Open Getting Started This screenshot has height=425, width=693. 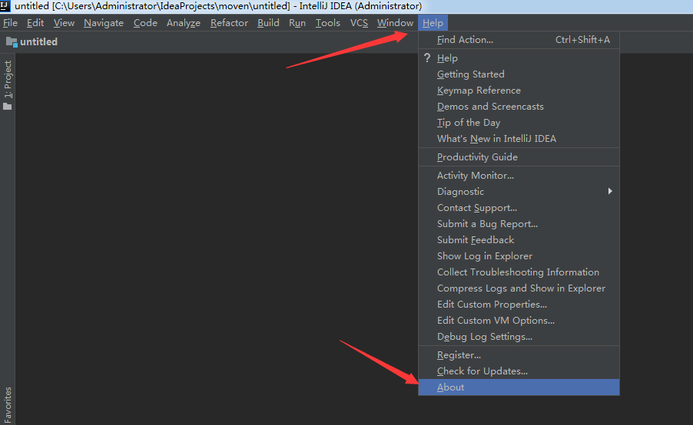pyautogui.click(x=519, y=74)
